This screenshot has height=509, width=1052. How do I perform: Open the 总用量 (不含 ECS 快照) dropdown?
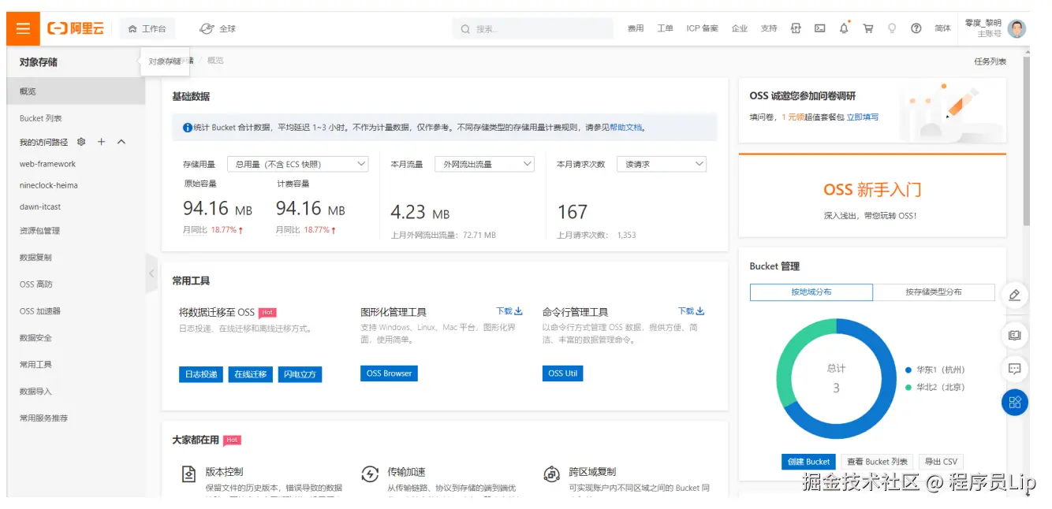(x=297, y=164)
